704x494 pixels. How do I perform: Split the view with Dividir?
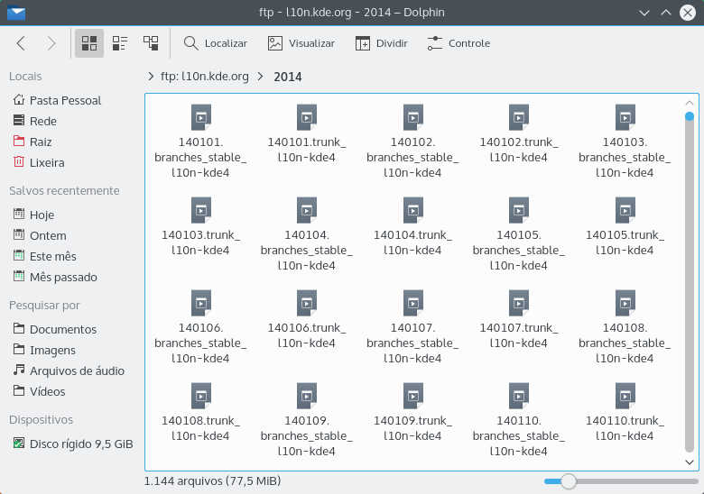coord(381,43)
